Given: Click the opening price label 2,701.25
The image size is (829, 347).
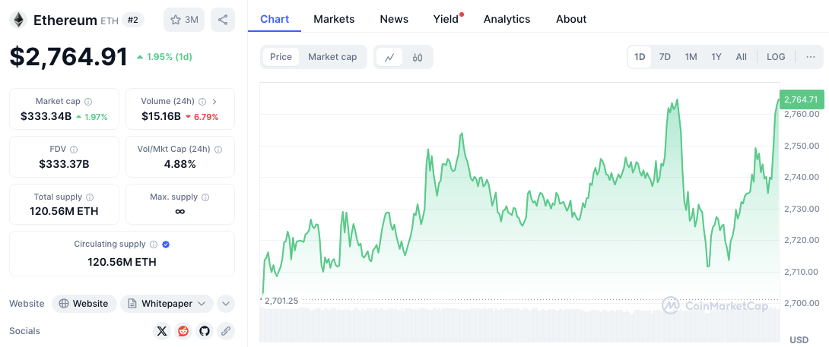Looking at the screenshot, I should pos(281,301).
